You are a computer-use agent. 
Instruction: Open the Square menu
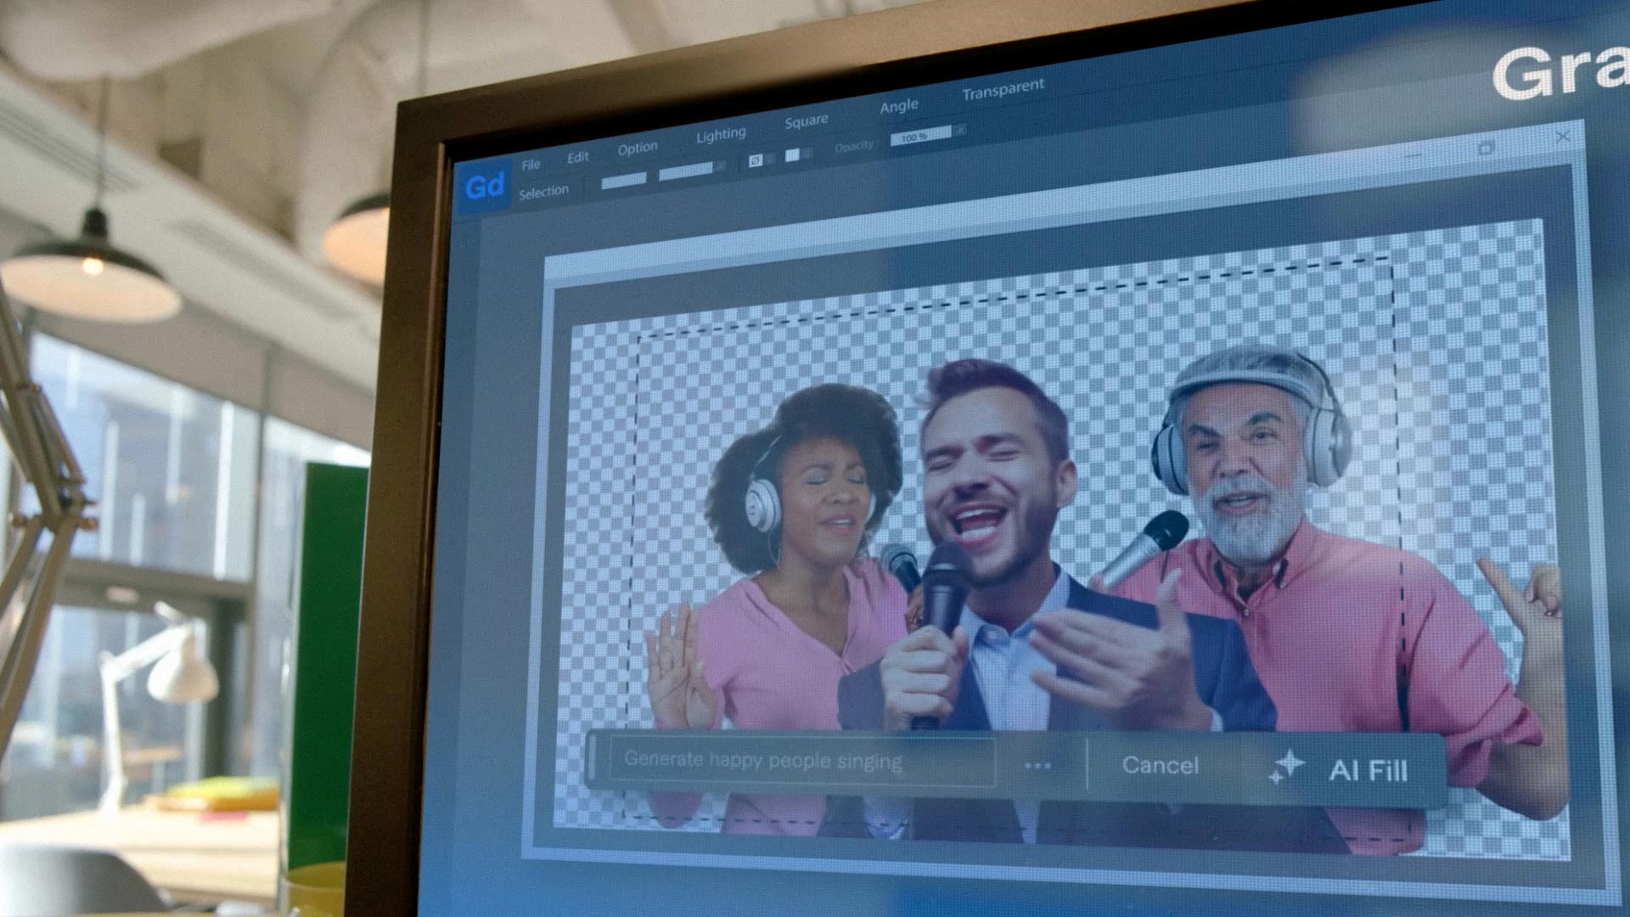pyautogui.click(x=806, y=121)
